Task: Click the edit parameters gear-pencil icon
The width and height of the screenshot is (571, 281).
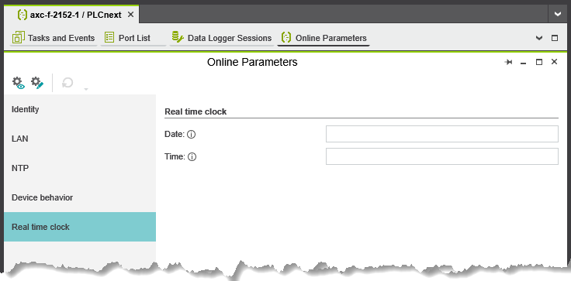Action: 37,84
